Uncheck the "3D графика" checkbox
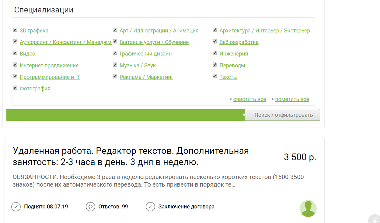Viewport: 380px width, 223px height. point(15,29)
